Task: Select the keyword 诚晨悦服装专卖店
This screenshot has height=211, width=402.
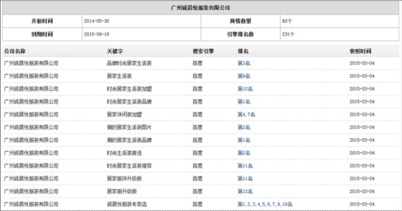Action: [x=126, y=204]
